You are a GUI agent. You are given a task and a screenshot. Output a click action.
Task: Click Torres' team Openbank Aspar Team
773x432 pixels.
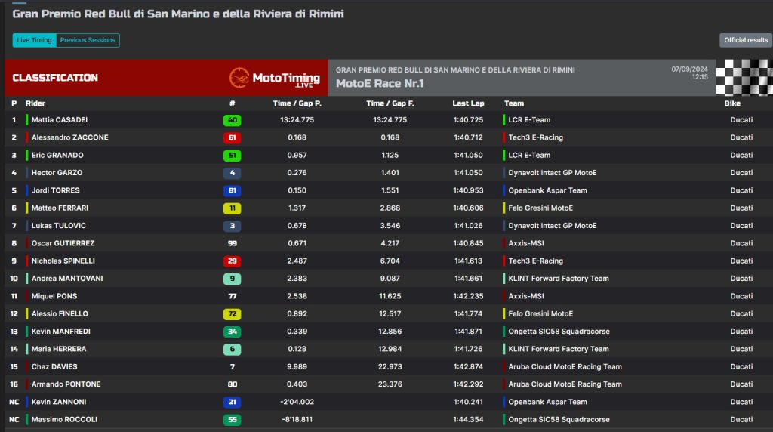(x=548, y=190)
